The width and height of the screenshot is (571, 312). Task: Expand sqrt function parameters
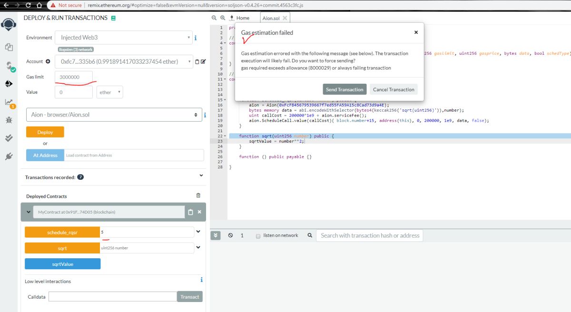198,248
